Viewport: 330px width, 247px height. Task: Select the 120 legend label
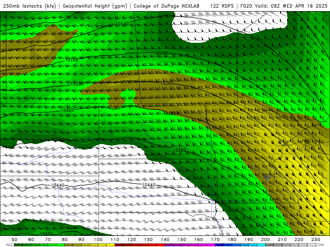132,240
